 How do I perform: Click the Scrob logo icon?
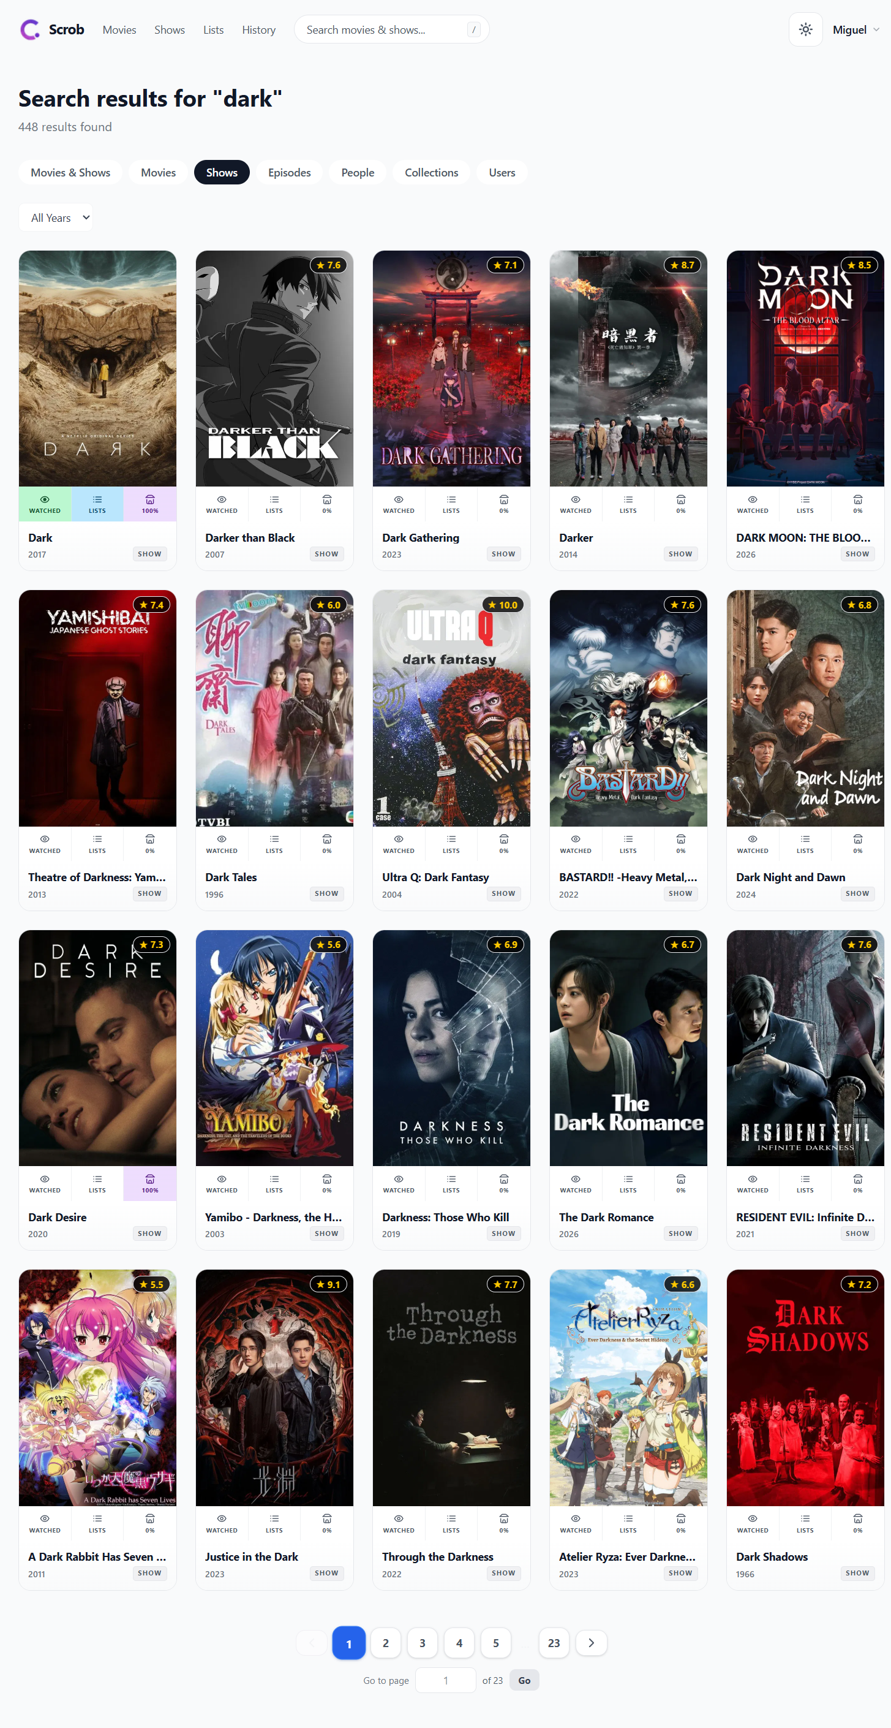click(x=30, y=29)
